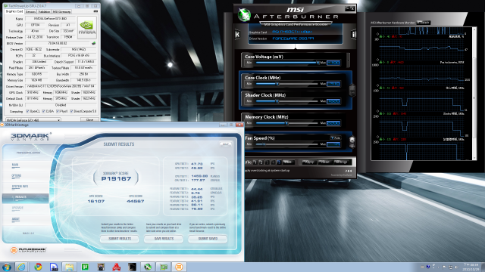Viewport: 485px width, 272px height.
Task: Toggle the CUDA checkbox in GPU-Z
Action: pyautogui.click(x=44, y=111)
